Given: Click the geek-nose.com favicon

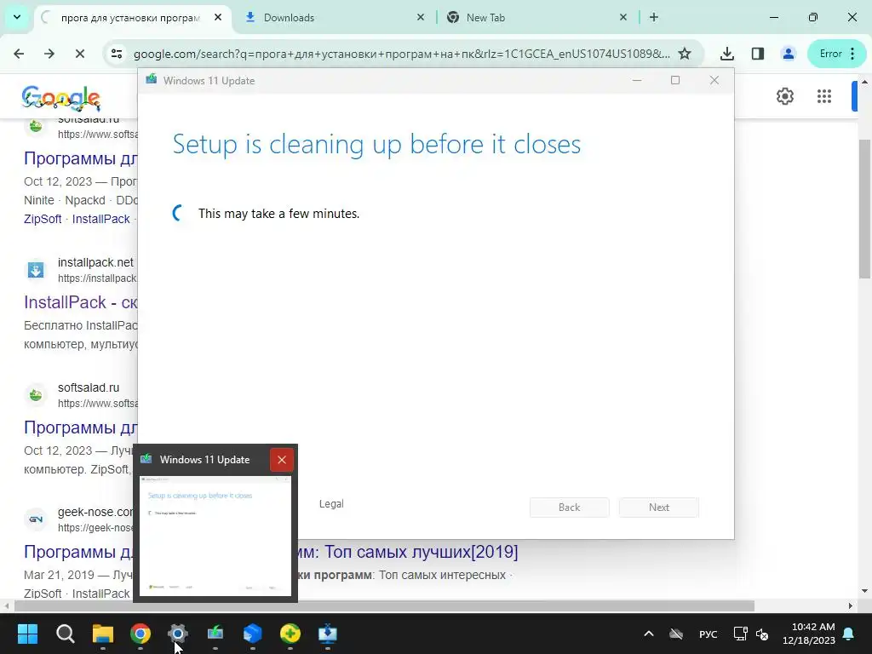Looking at the screenshot, I should (36, 519).
